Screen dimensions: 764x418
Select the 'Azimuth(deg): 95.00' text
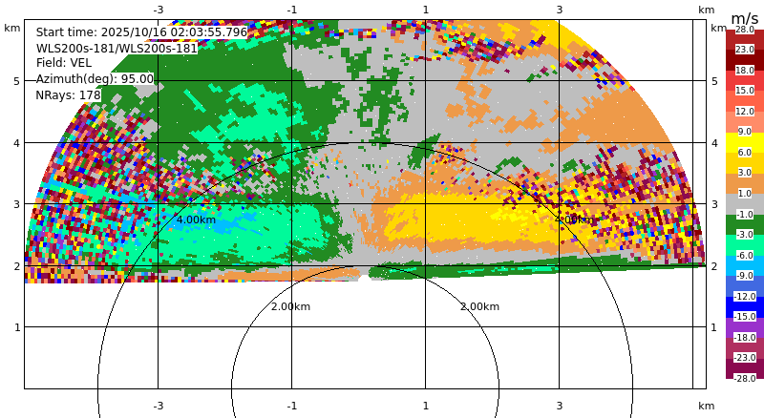[95, 79]
